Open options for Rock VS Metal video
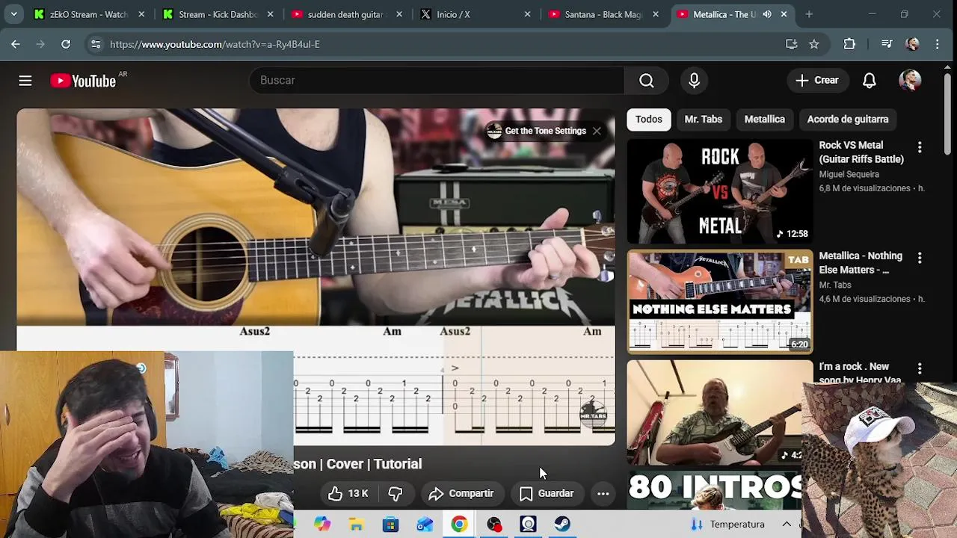 click(920, 147)
